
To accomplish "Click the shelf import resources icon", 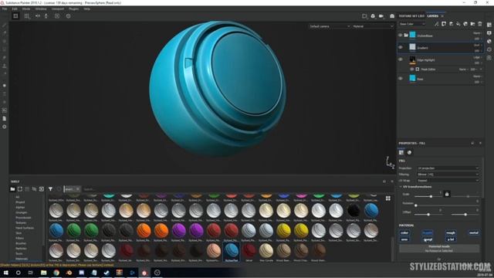I will (x=42, y=189).
